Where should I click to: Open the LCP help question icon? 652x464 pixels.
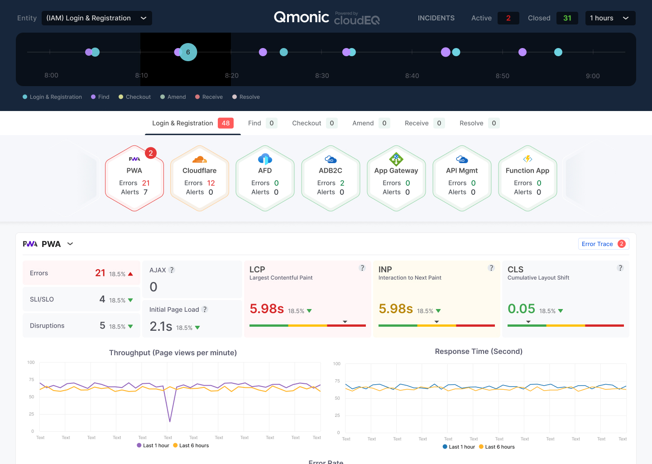point(362,268)
